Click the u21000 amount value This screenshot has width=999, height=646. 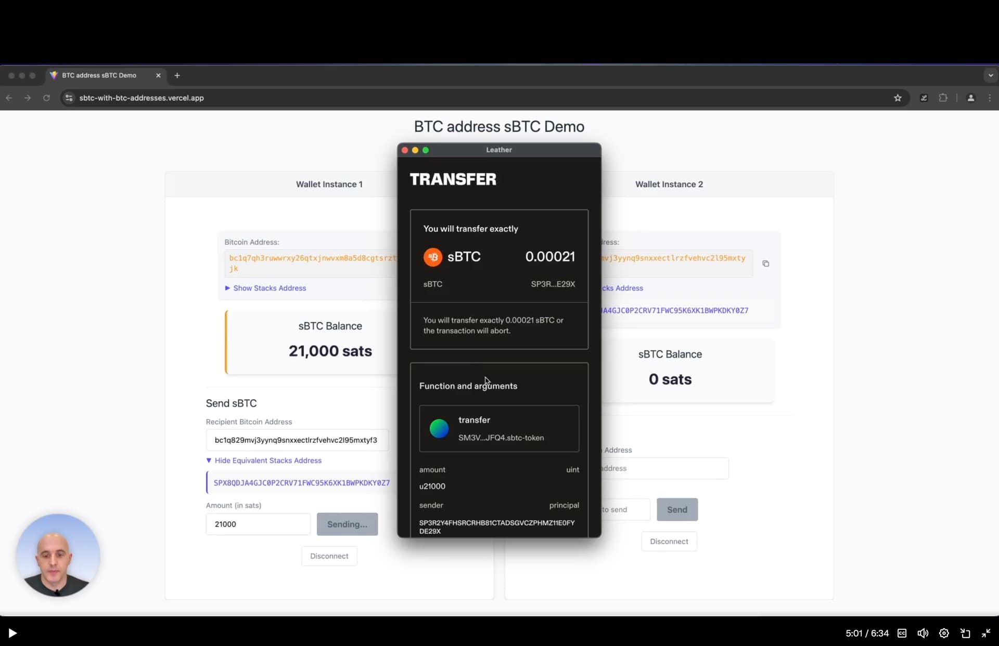tap(432, 486)
